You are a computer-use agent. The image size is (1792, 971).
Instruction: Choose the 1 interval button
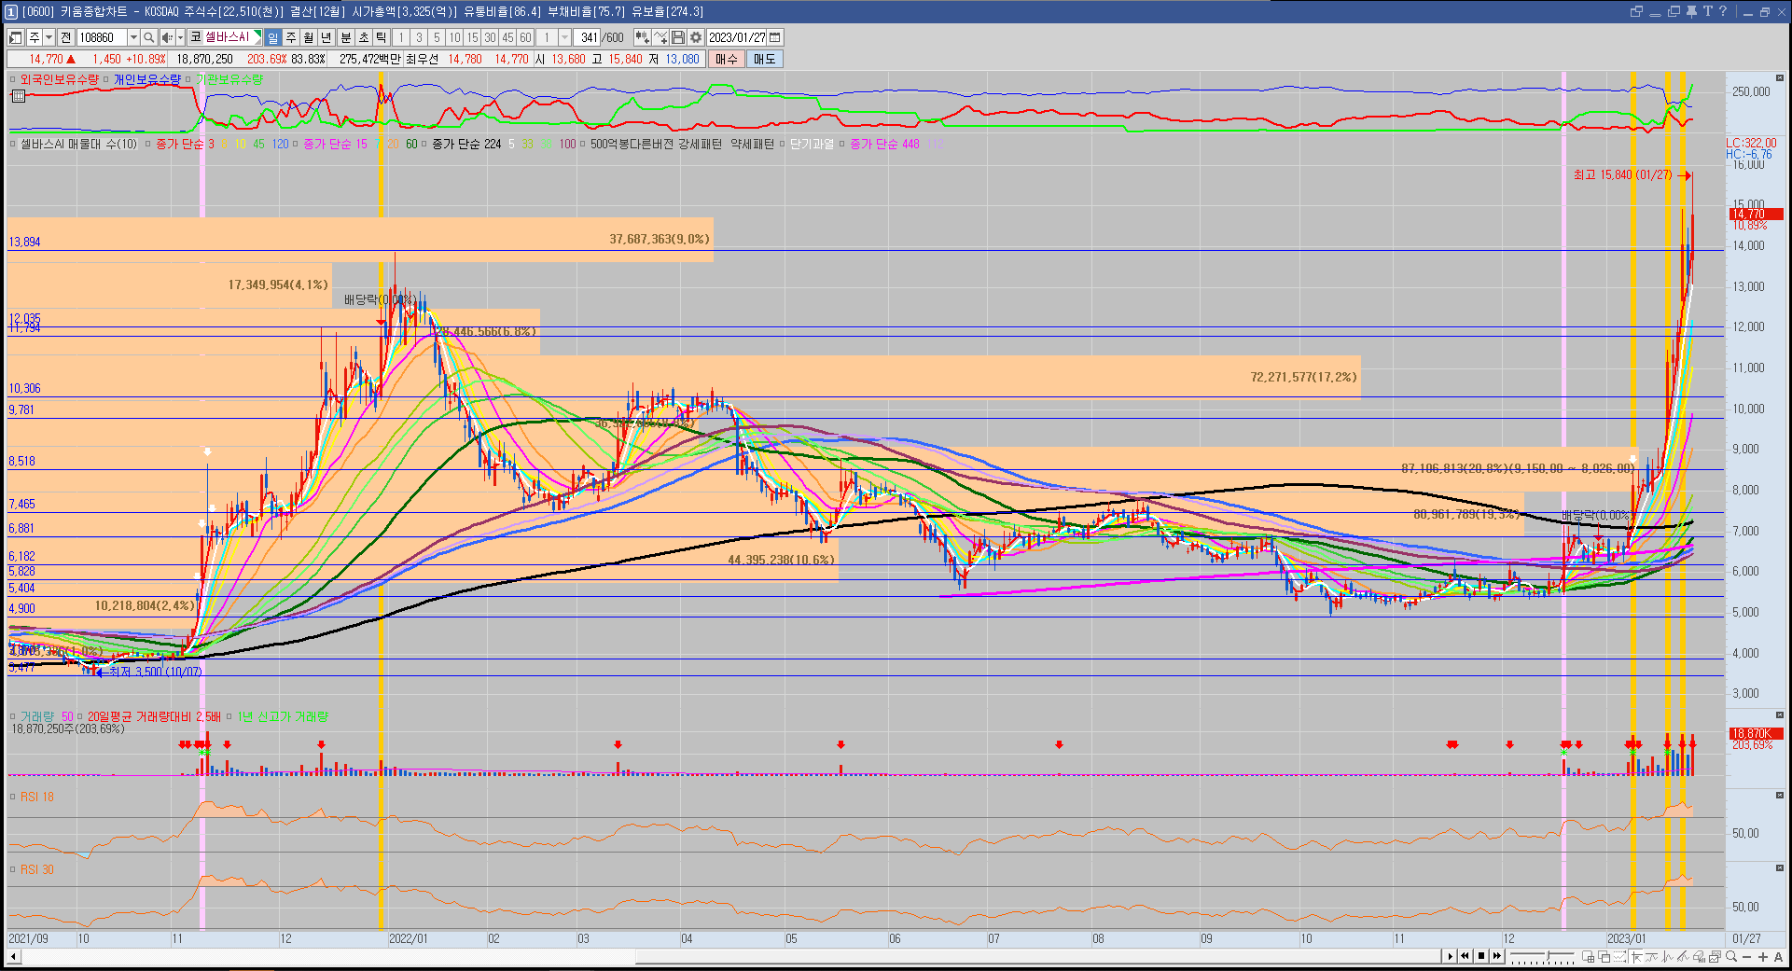click(x=400, y=37)
